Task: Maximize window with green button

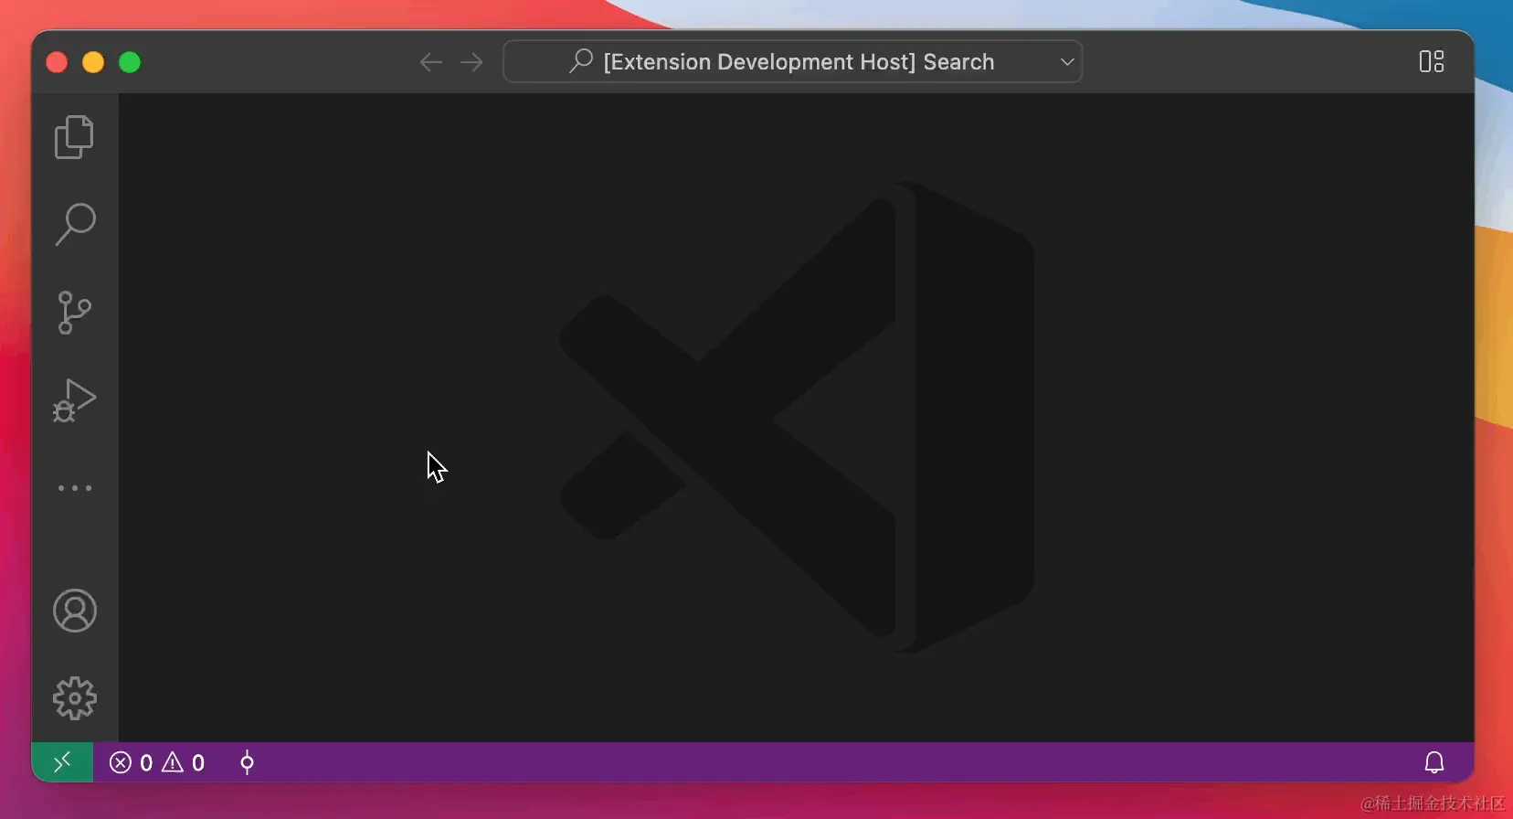Action: coord(130,62)
